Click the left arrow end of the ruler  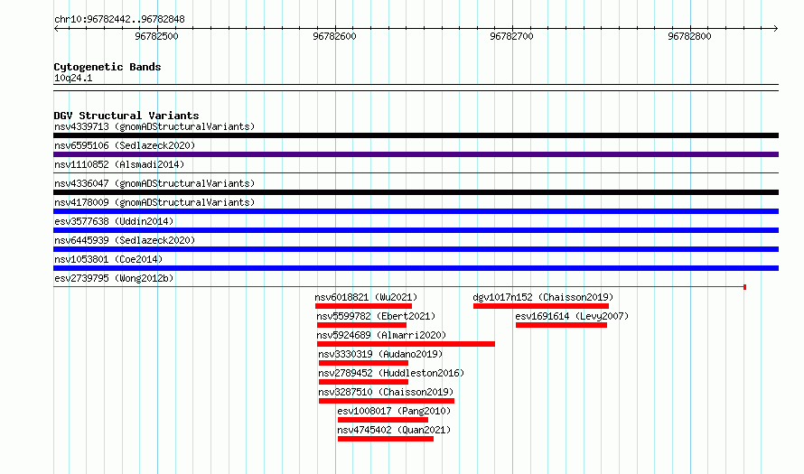(56, 29)
